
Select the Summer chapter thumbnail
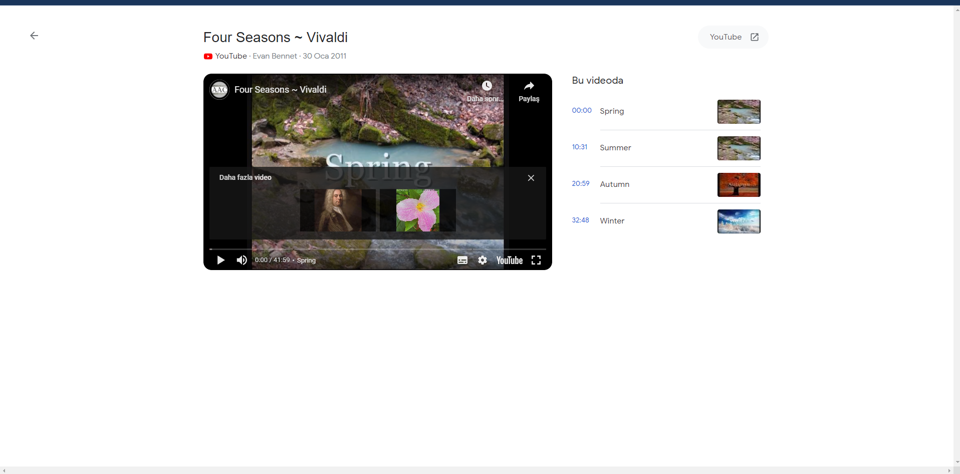tap(739, 148)
